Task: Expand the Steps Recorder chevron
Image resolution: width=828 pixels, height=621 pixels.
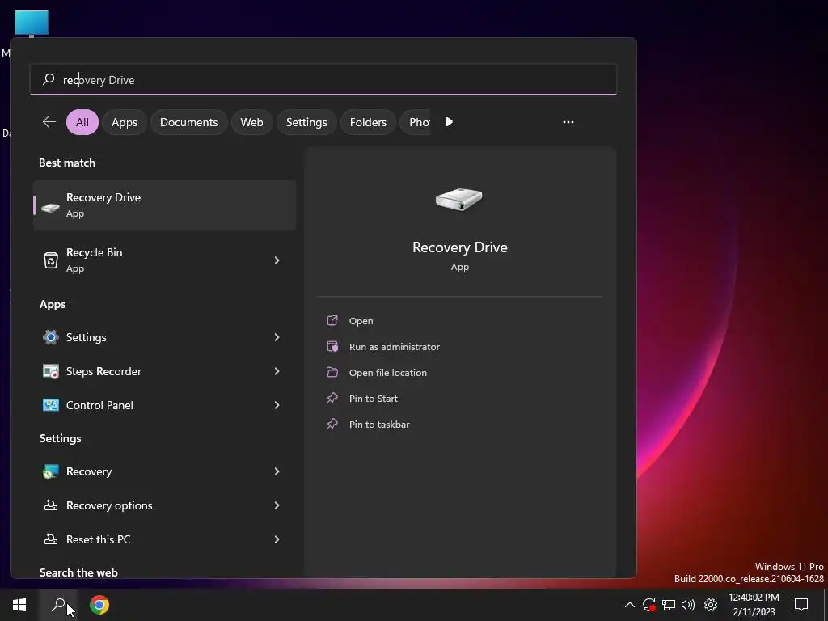Action: [277, 371]
